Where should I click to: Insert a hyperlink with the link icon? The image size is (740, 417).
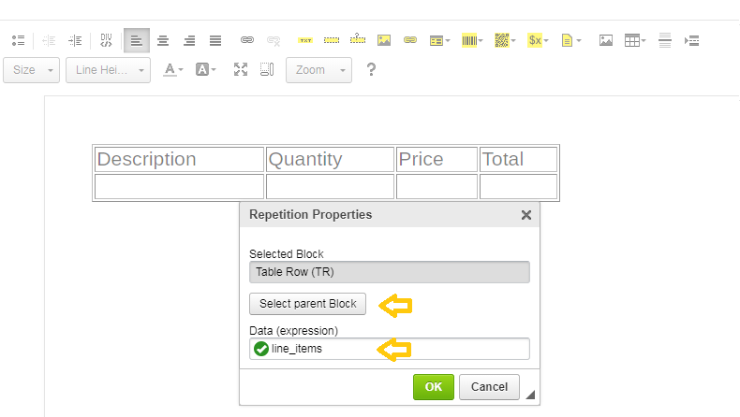coord(247,40)
